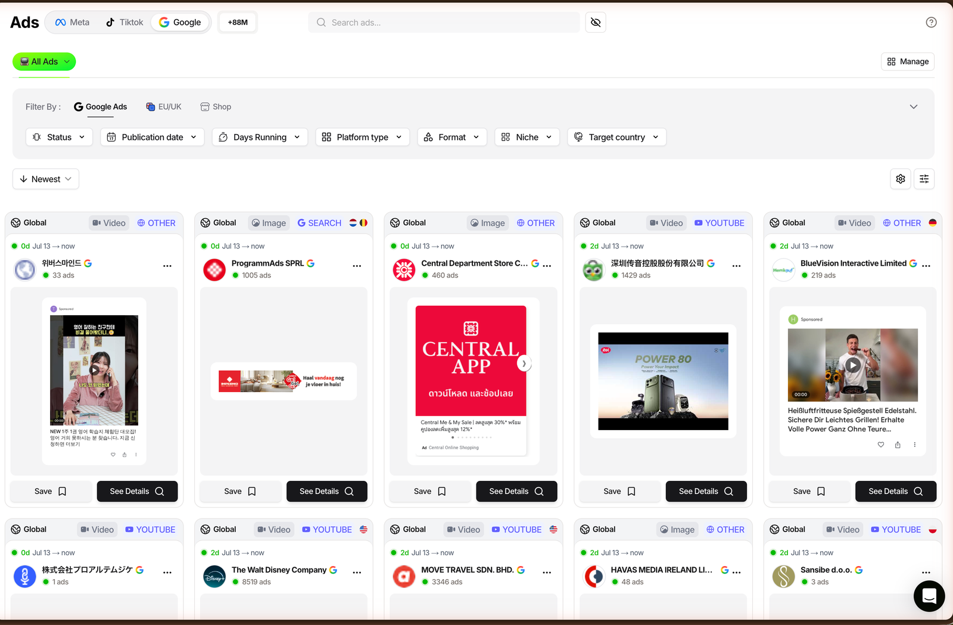The image size is (953, 625).
Task: Open the ProgrammAds banner image preview
Action: pyautogui.click(x=284, y=381)
